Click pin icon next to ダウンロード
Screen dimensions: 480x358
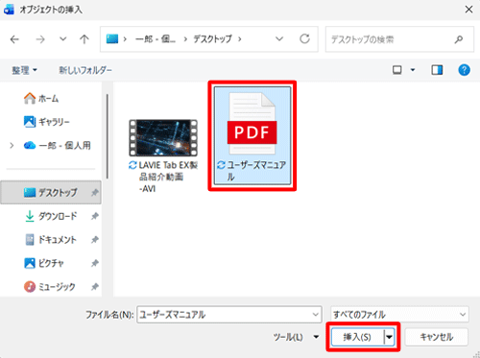[94, 216]
